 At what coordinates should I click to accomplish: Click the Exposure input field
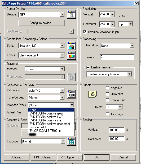(x=117, y=57)
